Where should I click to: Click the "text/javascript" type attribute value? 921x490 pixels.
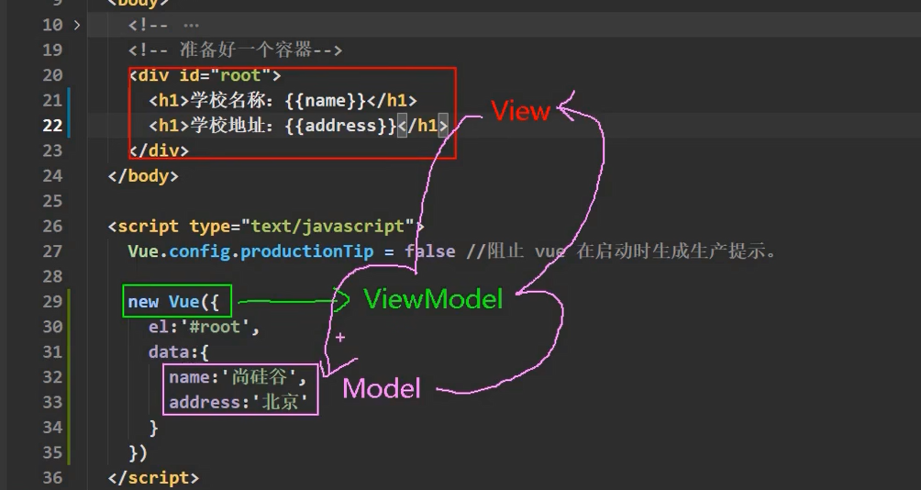click(327, 227)
